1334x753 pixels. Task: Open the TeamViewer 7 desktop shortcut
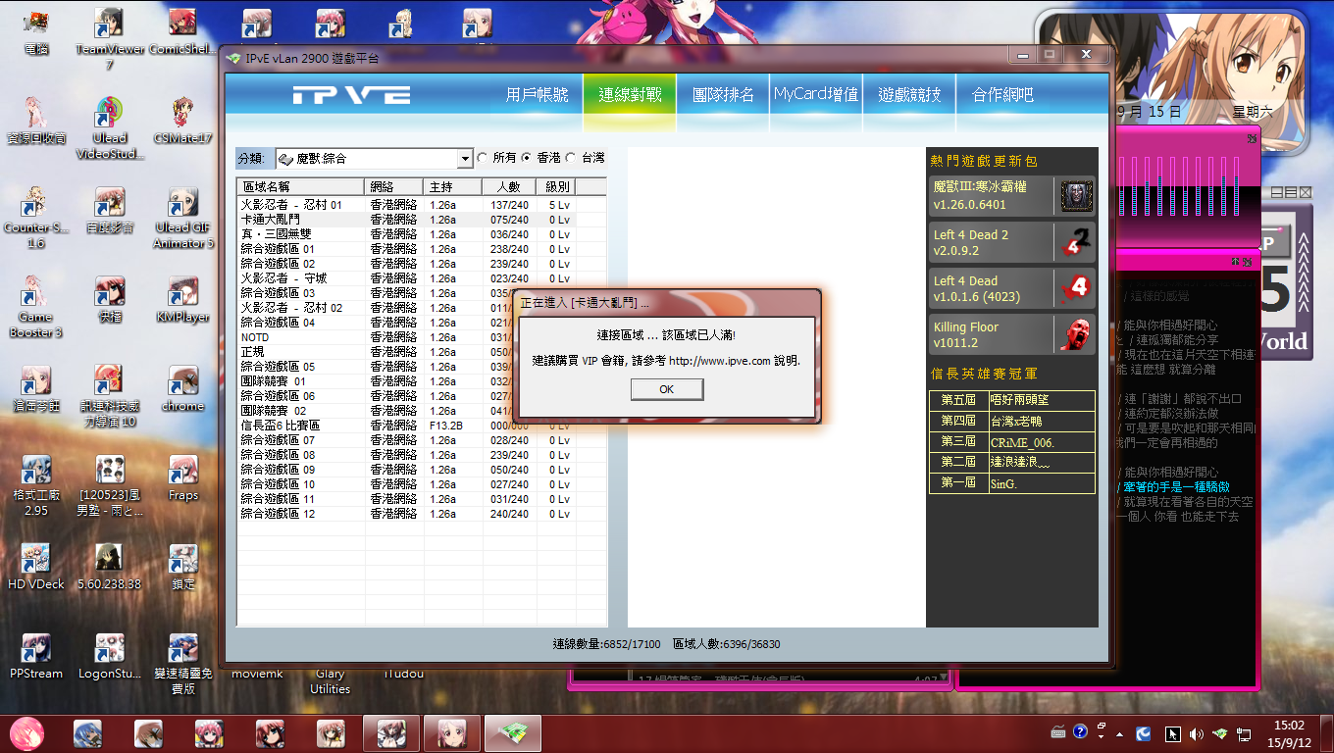110,30
